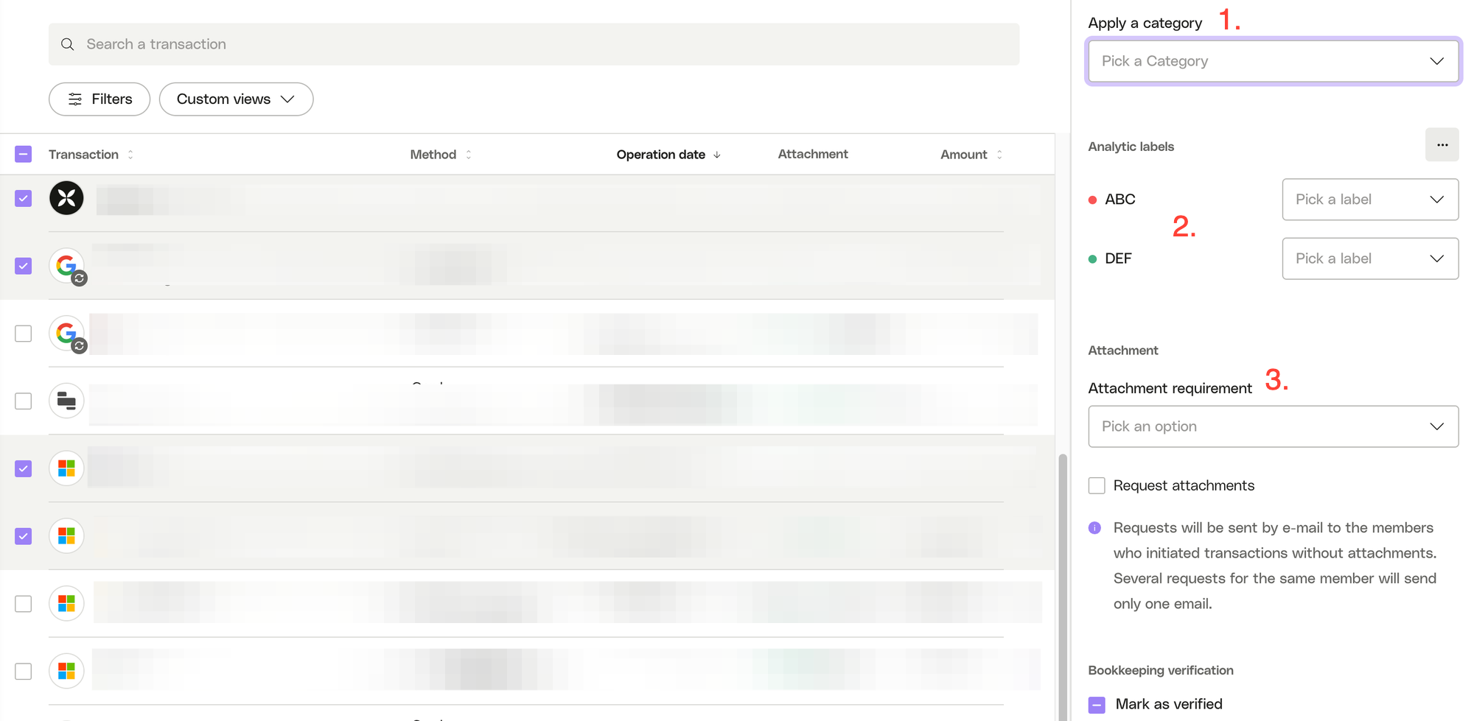The image size is (1474, 721).
Task: Open the Filters button
Action: (99, 99)
